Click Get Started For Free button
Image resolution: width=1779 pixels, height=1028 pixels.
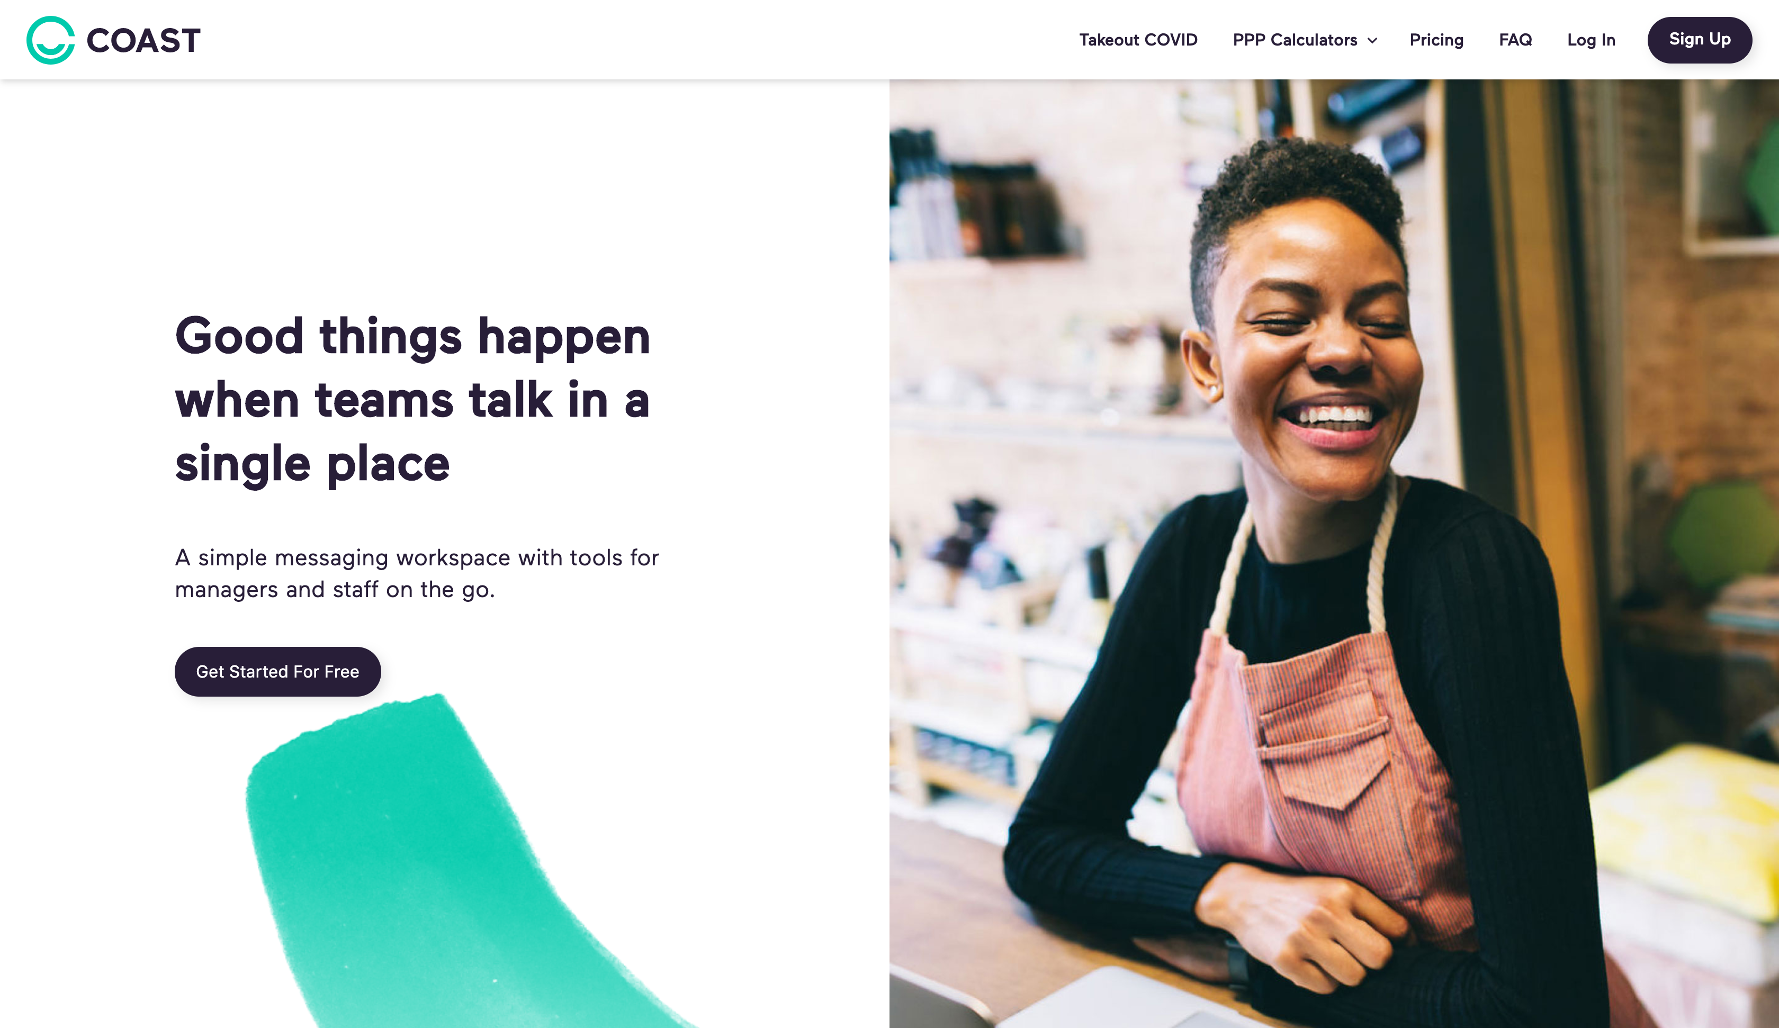[277, 671]
